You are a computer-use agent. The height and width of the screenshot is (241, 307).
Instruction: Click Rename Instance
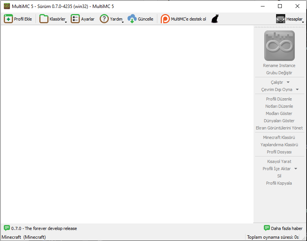pyautogui.click(x=279, y=65)
